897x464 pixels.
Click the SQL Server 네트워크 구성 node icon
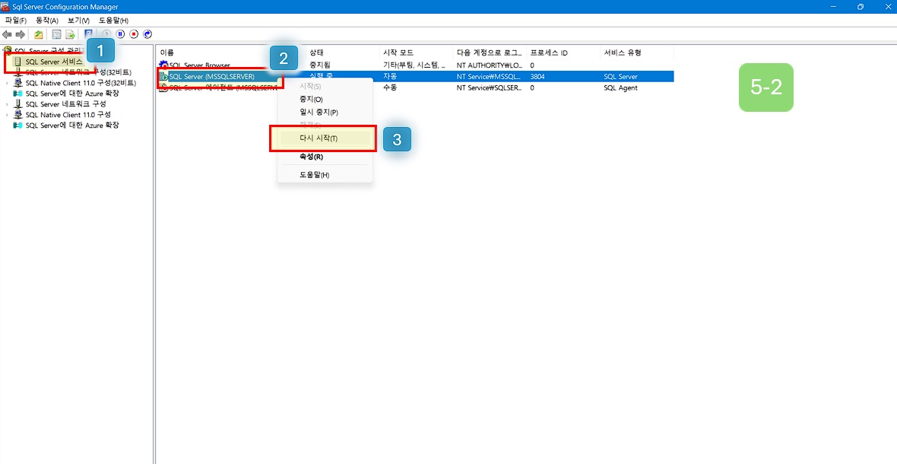tap(17, 104)
